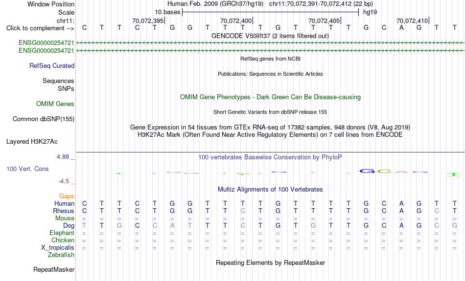The image size is (465, 281).
Task: Click '100 vertebrates Basewise Conservation by PhyloP' title
Action: click(270, 157)
